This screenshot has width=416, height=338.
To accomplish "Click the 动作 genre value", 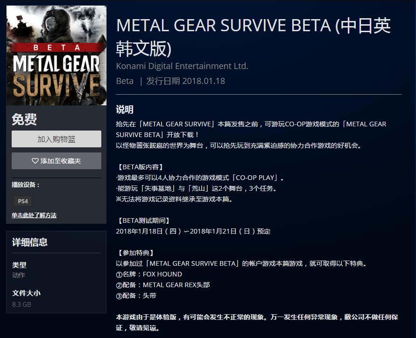I will pyautogui.click(x=19, y=275).
